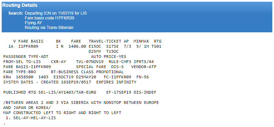
Task: Click the RTG code TS01
Action: click(157, 46)
